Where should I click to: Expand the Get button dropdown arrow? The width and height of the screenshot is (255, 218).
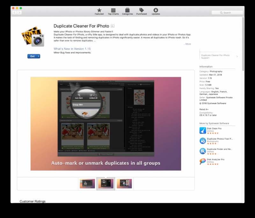click(x=39, y=56)
